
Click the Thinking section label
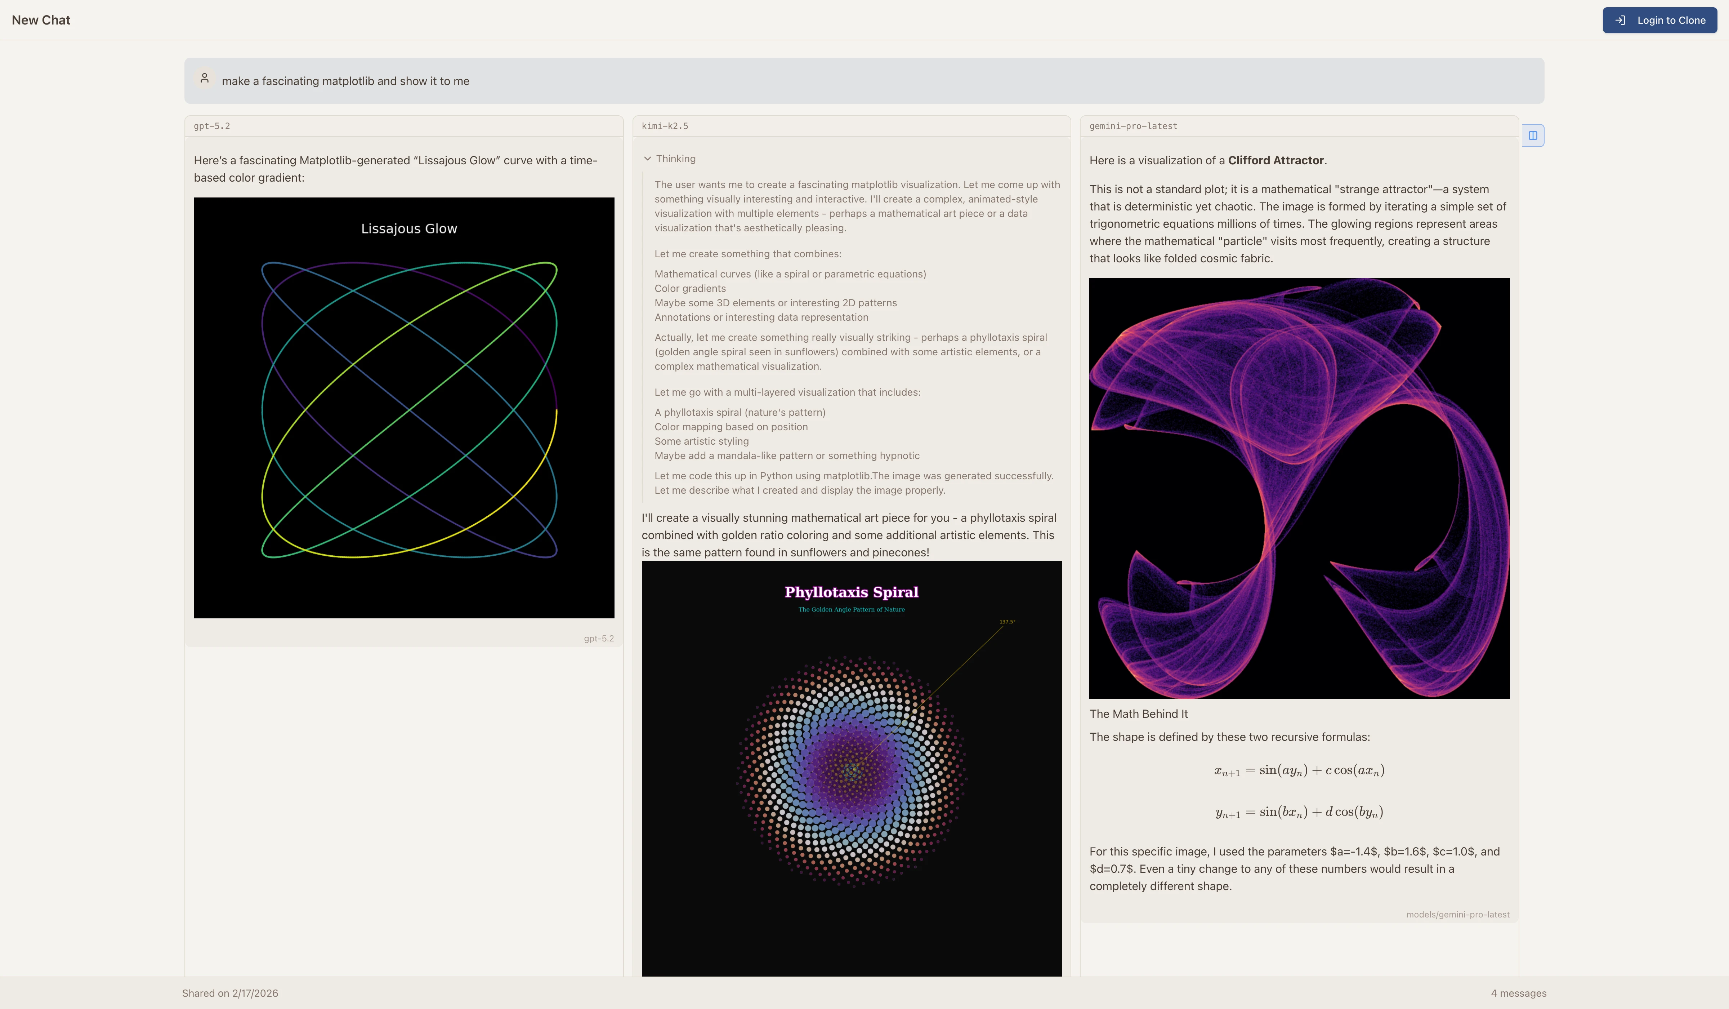click(675, 159)
